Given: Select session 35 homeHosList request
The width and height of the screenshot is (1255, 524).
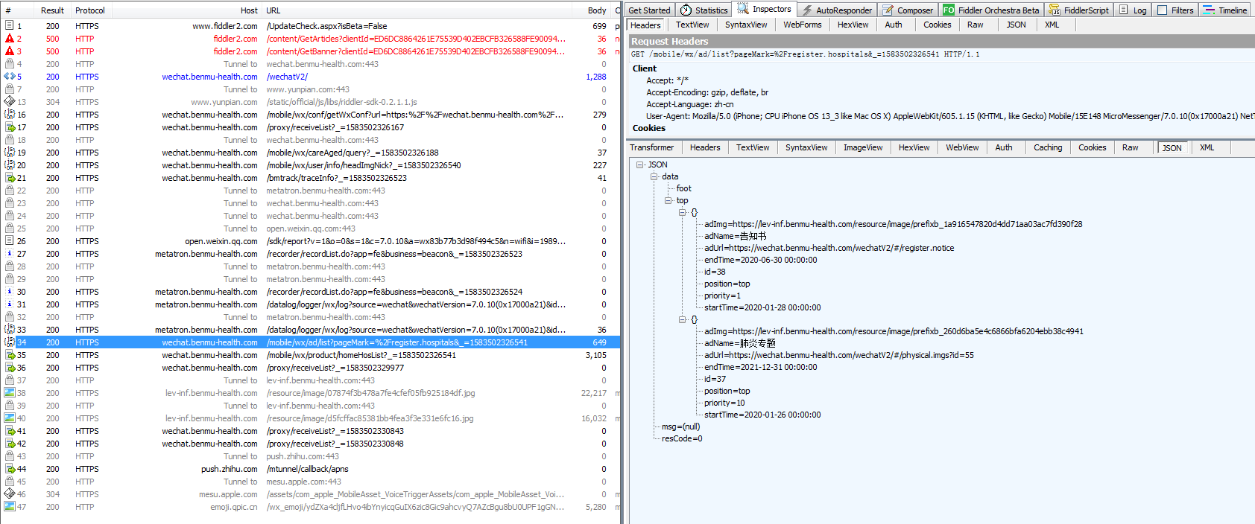Looking at the screenshot, I should [x=311, y=355].
